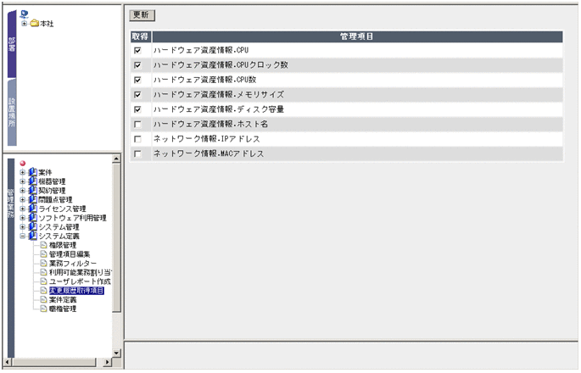The width and height of the screenshot is (581, 373).
Task: Open the ユーザレポート作成 tree item
Action: click(x=80, y=281)
